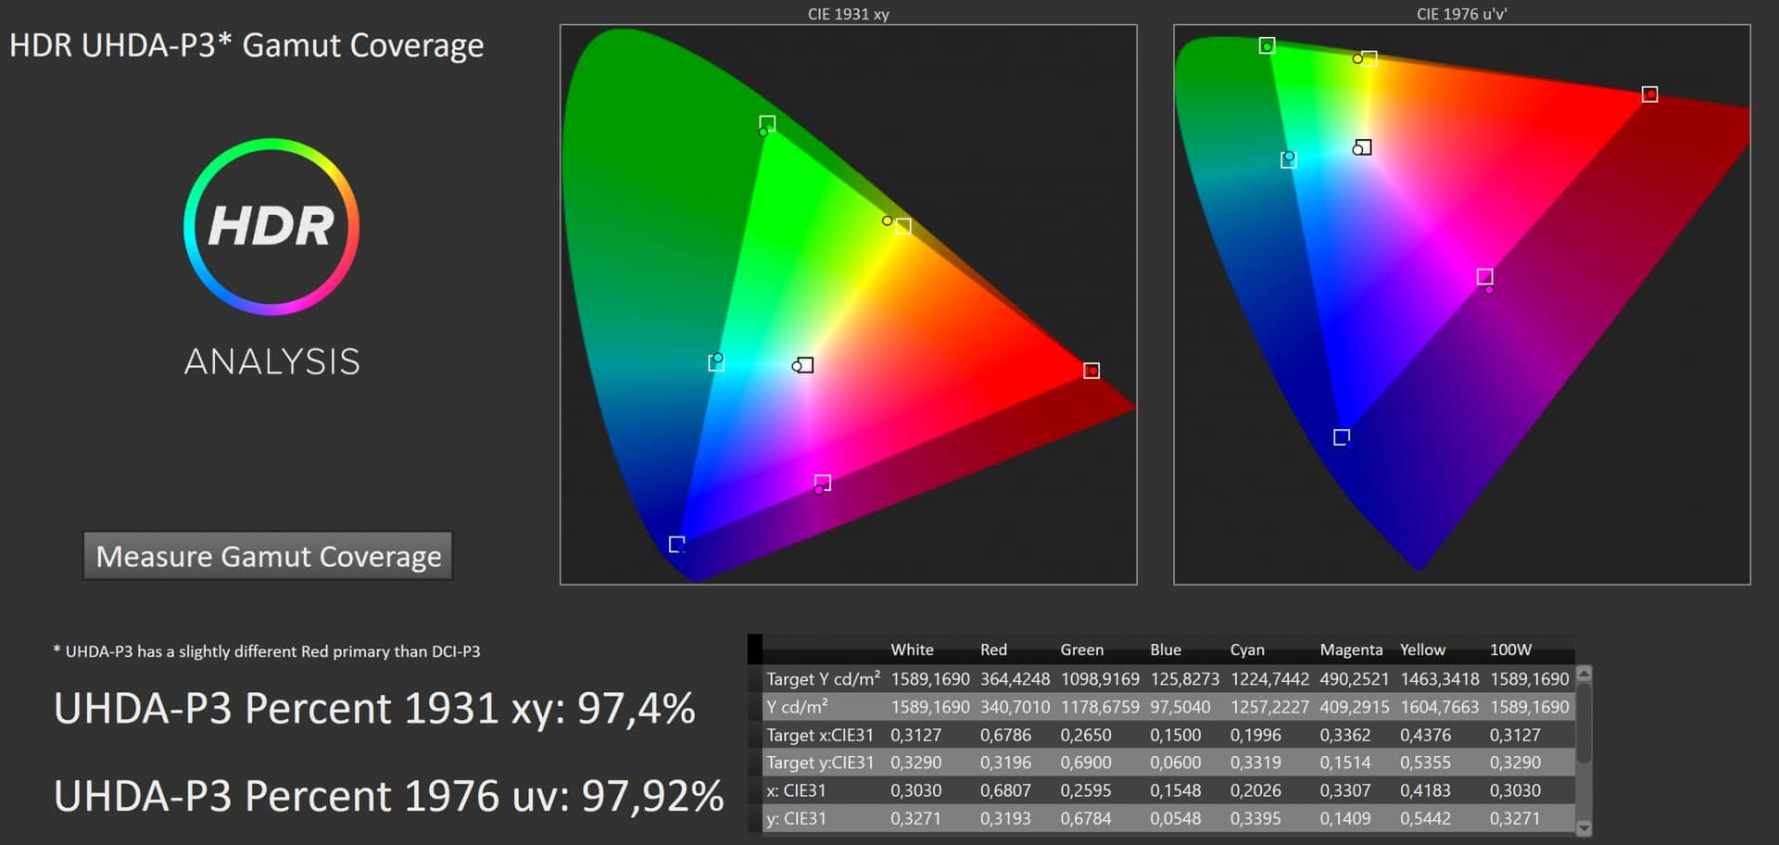The height and width of the screenshot is (845, 1779).
Task: Select the red target square in CIE 1931 chart
Action: pos(1091,371)
